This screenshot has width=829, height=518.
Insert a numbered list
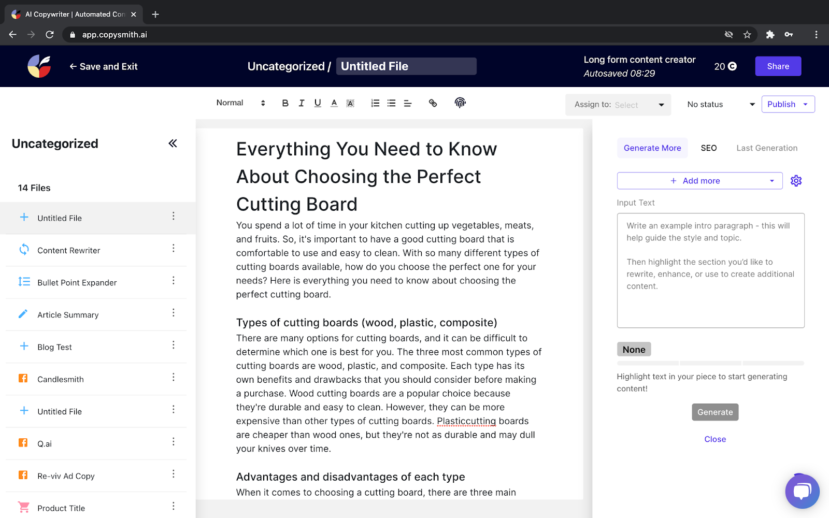point(375,103)
